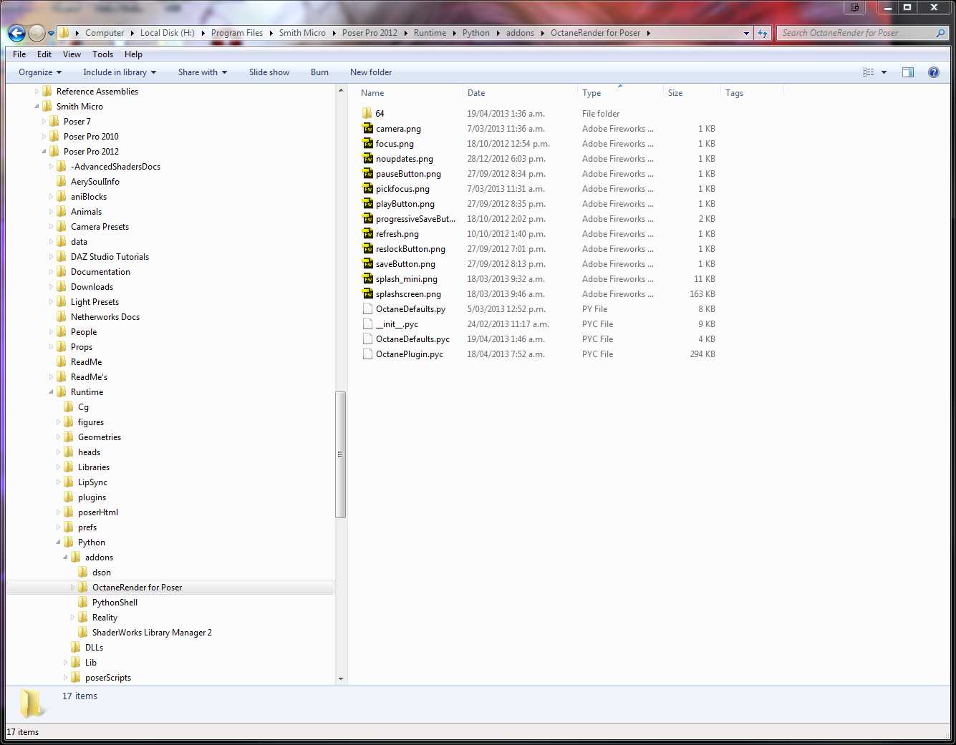Click the 64 folder icon
Screen dimensions: 956x745
[x=367, y=113]
